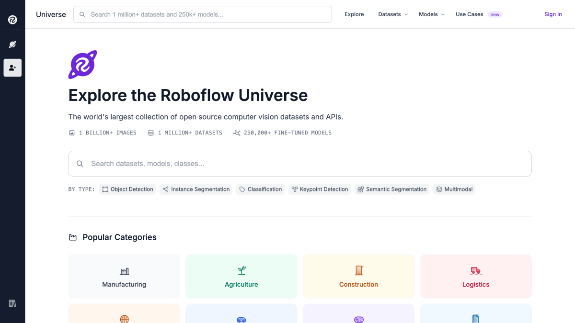
Task: Click the Manufacturing factory icon
Action: click(125, 271)
